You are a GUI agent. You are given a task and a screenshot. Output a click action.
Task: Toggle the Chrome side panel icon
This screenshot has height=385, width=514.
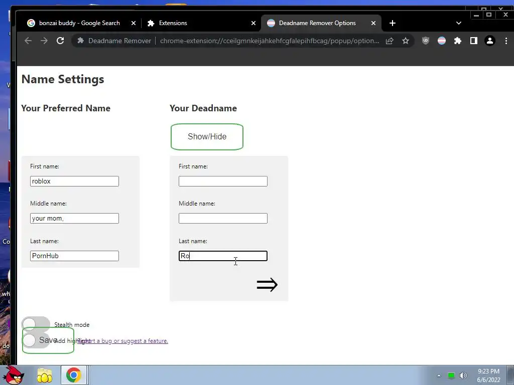474,41
